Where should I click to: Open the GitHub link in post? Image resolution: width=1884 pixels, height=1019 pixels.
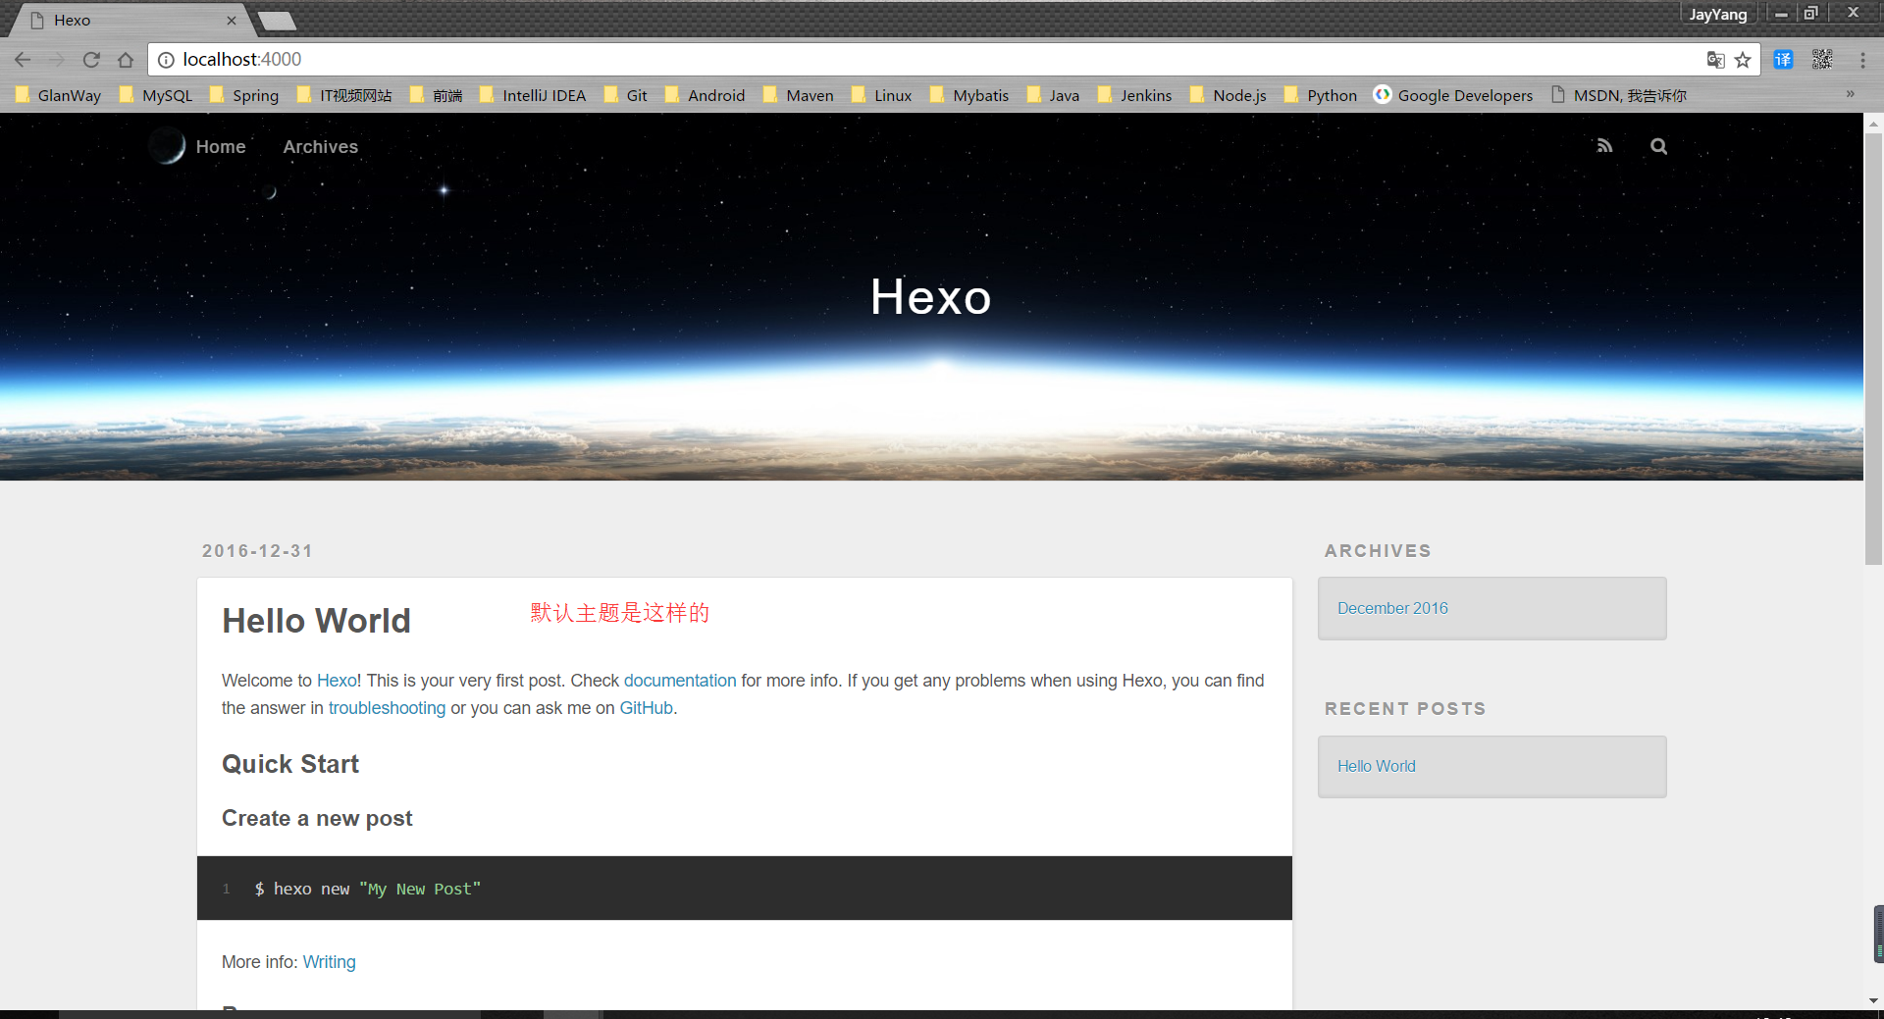647,708
